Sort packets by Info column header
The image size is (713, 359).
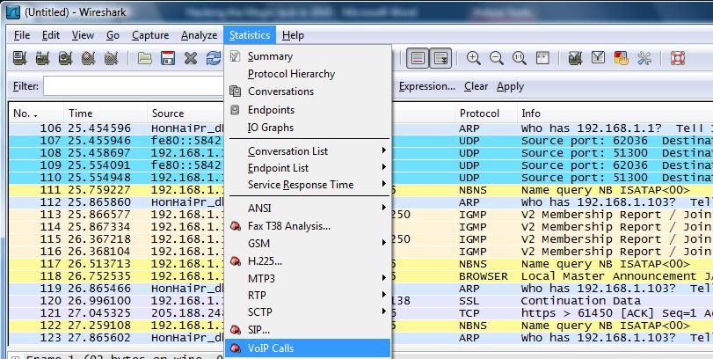615,114
